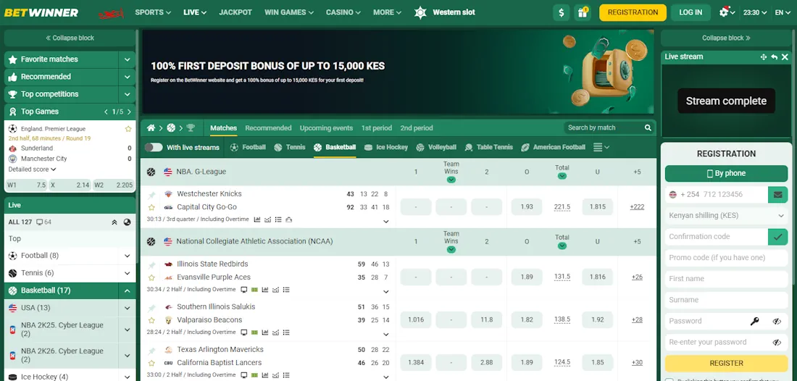This screenshot has width=797, height=381.
Task: Click the yellow REGISTRATION button
Action: click(633, 13)
